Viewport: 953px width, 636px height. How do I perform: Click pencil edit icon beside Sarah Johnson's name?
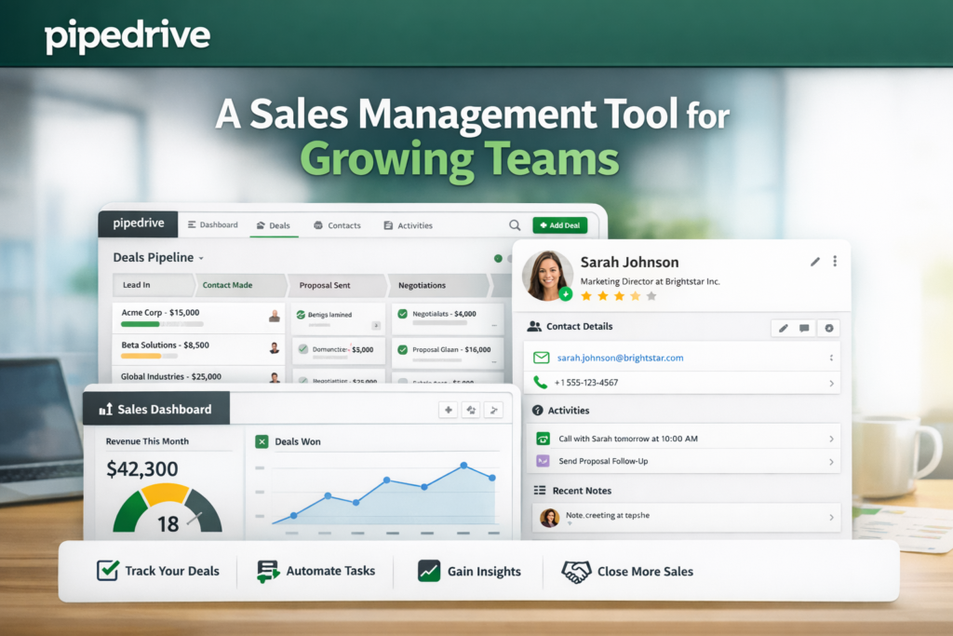(x=815, y=262)
